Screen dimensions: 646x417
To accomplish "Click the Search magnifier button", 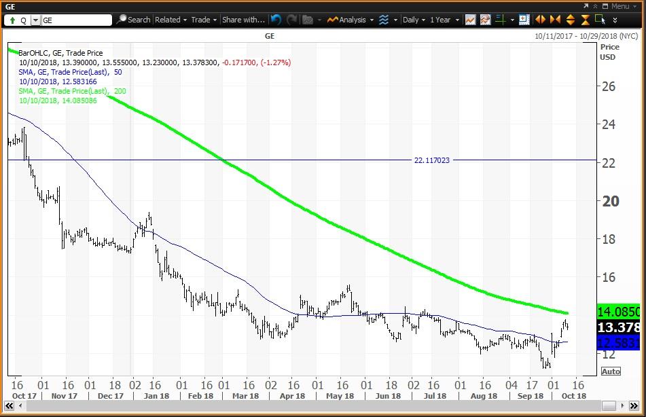I will pos(134,20).
